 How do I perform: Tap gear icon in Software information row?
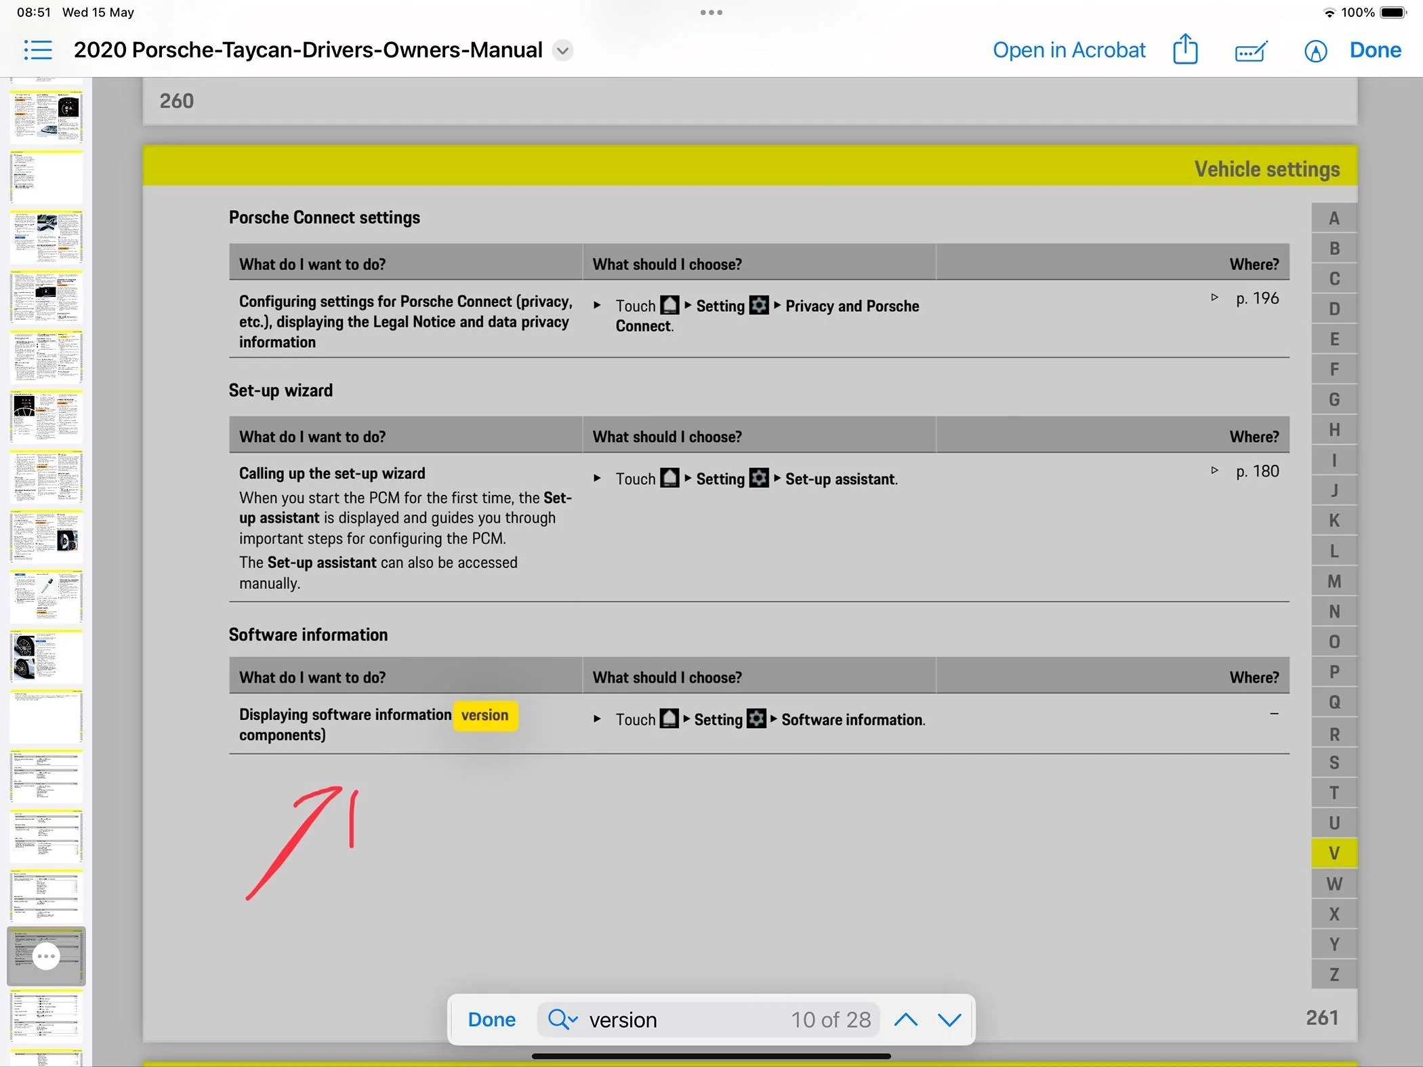click(x=756, y=719)
